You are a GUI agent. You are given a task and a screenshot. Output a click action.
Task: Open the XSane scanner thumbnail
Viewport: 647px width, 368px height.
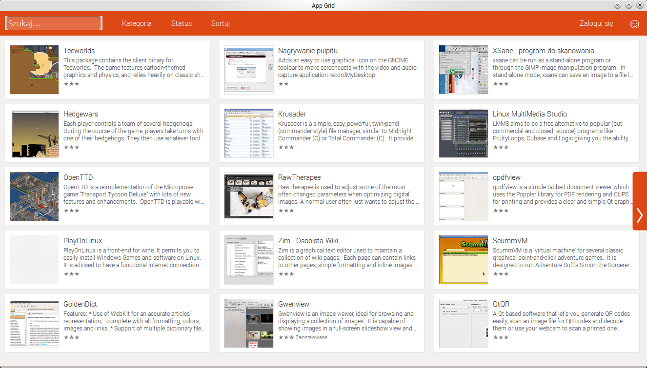click(464, 70)
